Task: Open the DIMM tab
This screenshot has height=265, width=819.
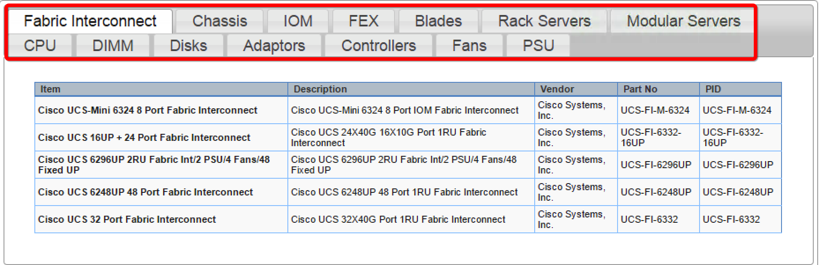Action: [x=113, y=46]
